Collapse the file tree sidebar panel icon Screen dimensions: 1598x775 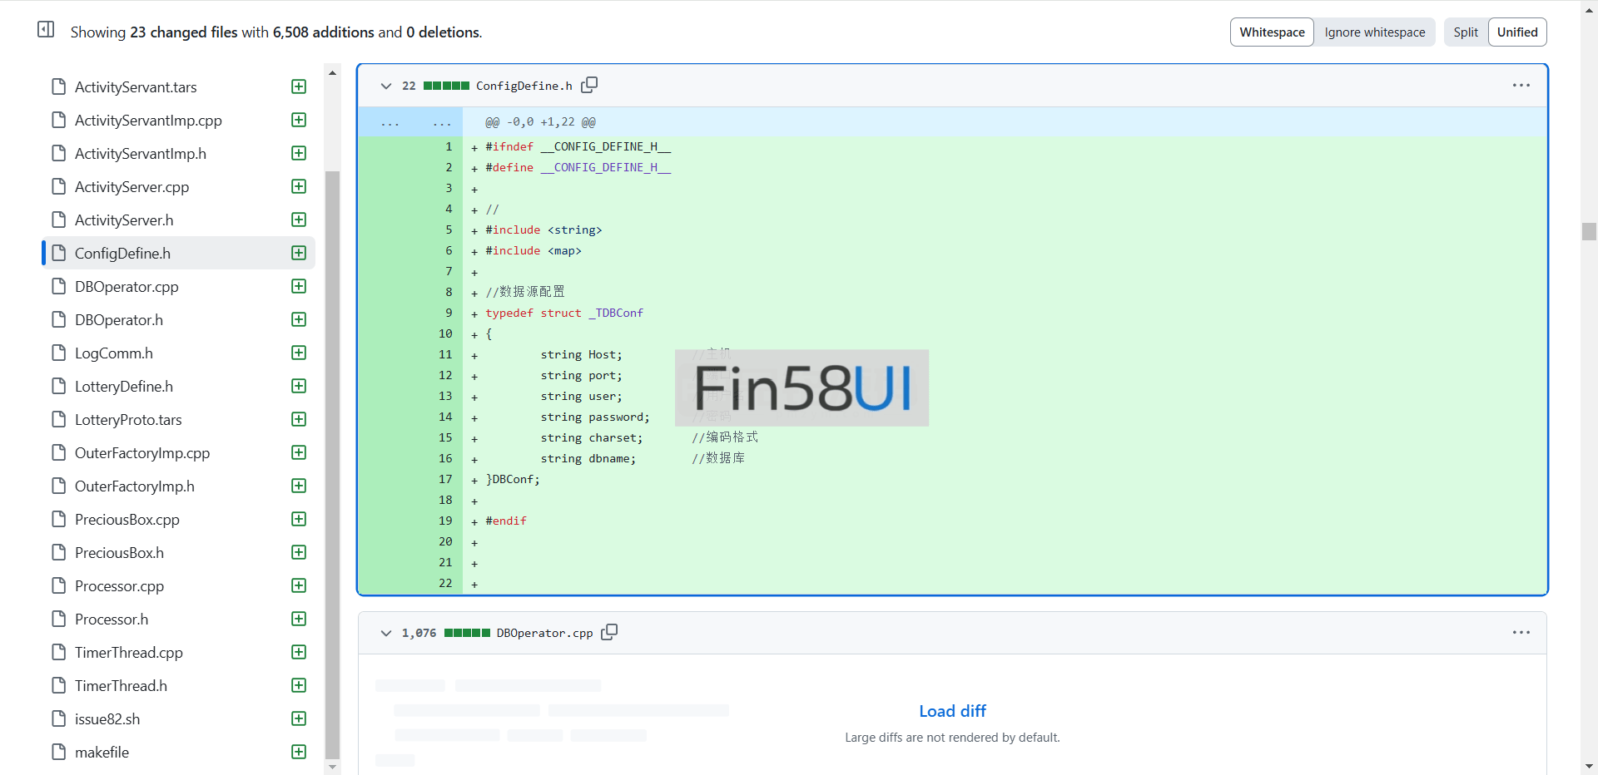tap(46, 30)
